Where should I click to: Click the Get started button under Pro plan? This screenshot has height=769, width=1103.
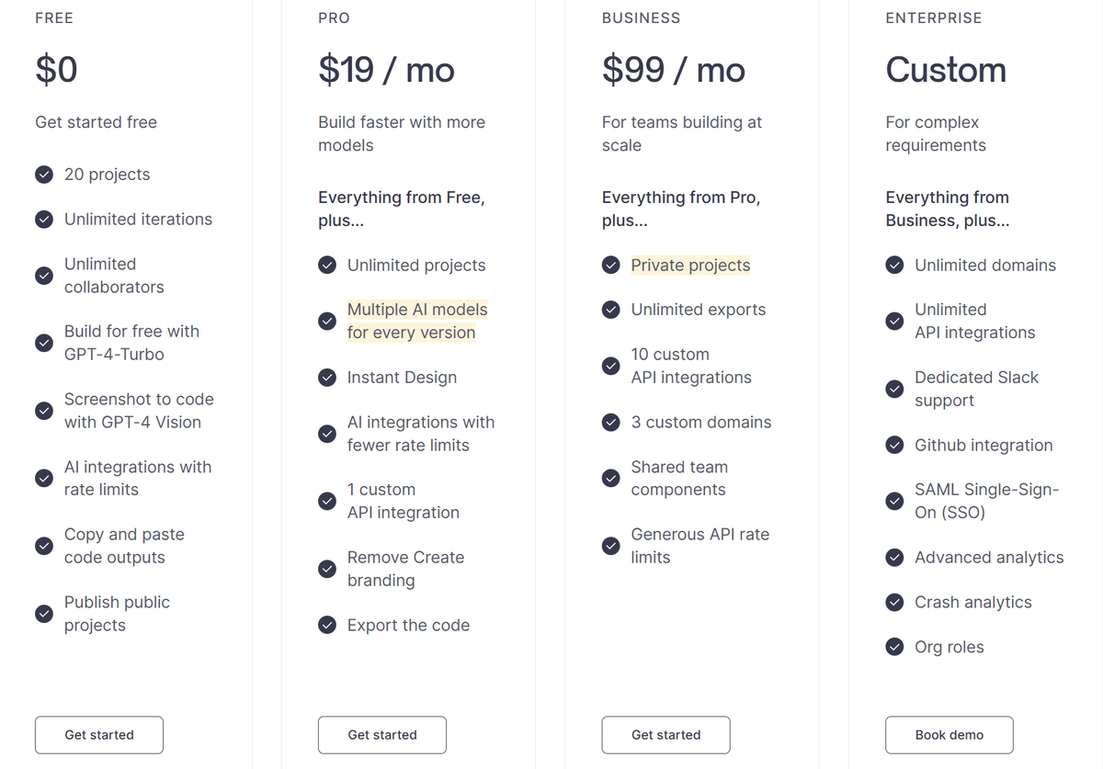pos(382,735)
